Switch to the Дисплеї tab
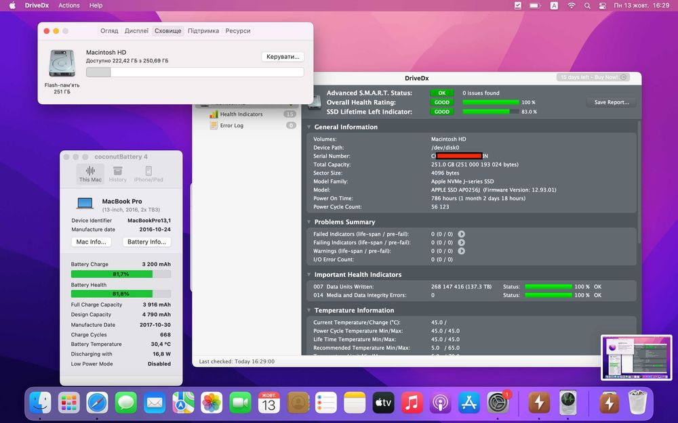The image size is (678, 423). 136,31
